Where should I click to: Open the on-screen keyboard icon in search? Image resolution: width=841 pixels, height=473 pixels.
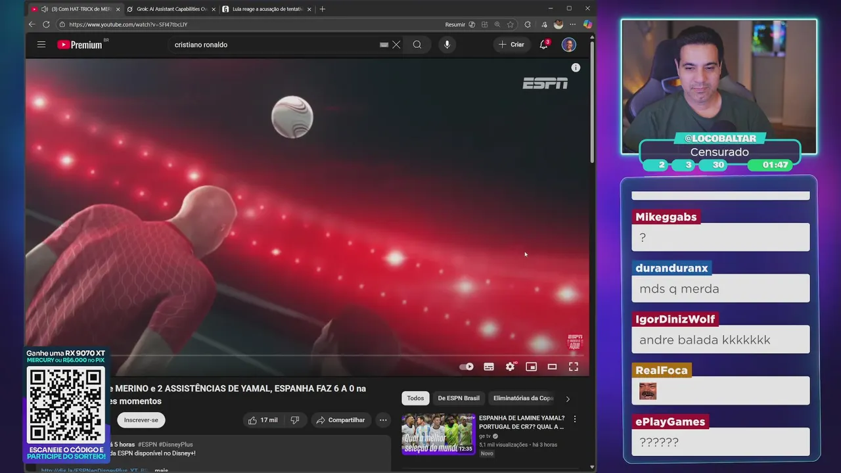384,45
